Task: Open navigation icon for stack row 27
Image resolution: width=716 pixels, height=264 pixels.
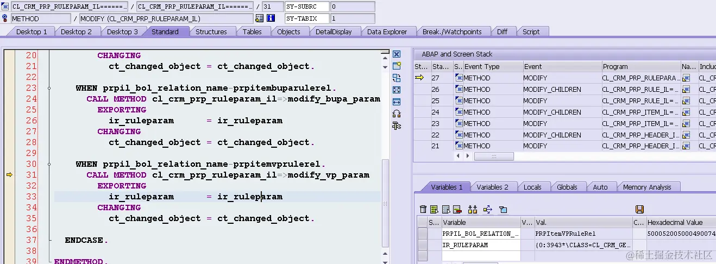Action: (x=686, y=78)
